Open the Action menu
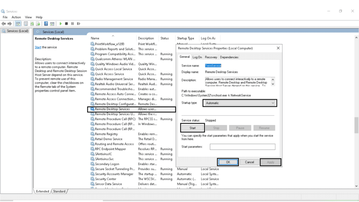Screen dimensions: 359x202 coord(16,17)
